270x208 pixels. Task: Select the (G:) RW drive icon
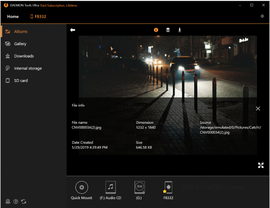[x=139, y=188]
